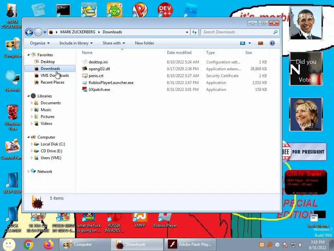Click the BEEP BEEP desktop icon
Image resolution: width=334 pixels, height=251 pixels.
(12, 183)
